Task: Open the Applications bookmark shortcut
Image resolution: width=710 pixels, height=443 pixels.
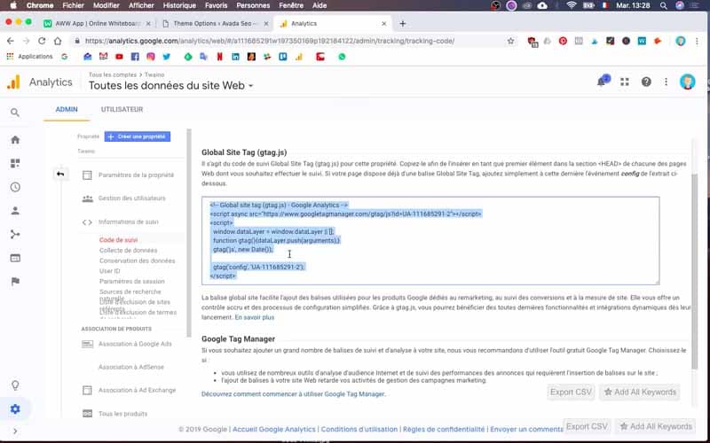Action: (x=30, y=57)
